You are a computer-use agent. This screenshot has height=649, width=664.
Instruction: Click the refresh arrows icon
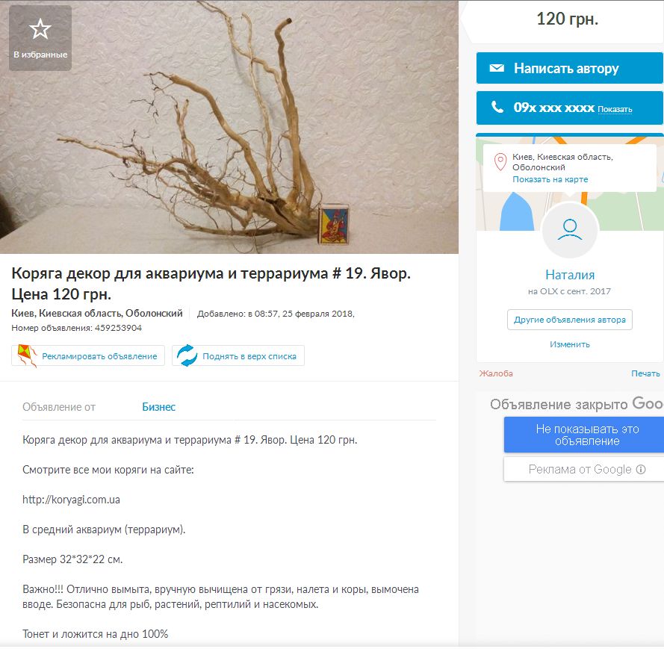(x=187, y=355)
